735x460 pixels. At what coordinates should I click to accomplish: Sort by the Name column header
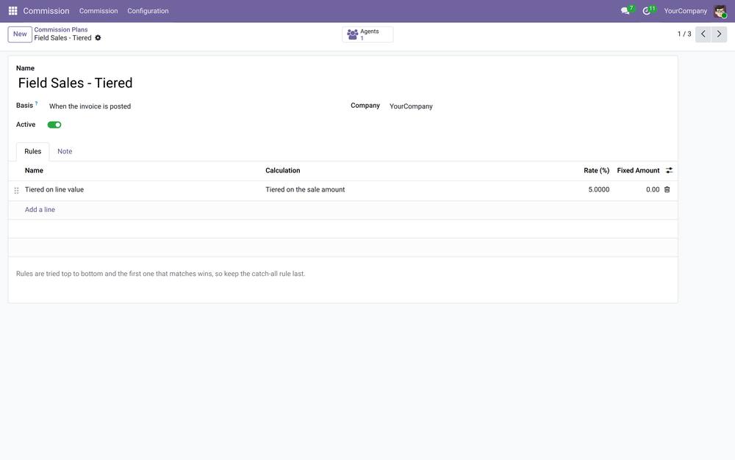click(34, 170)
